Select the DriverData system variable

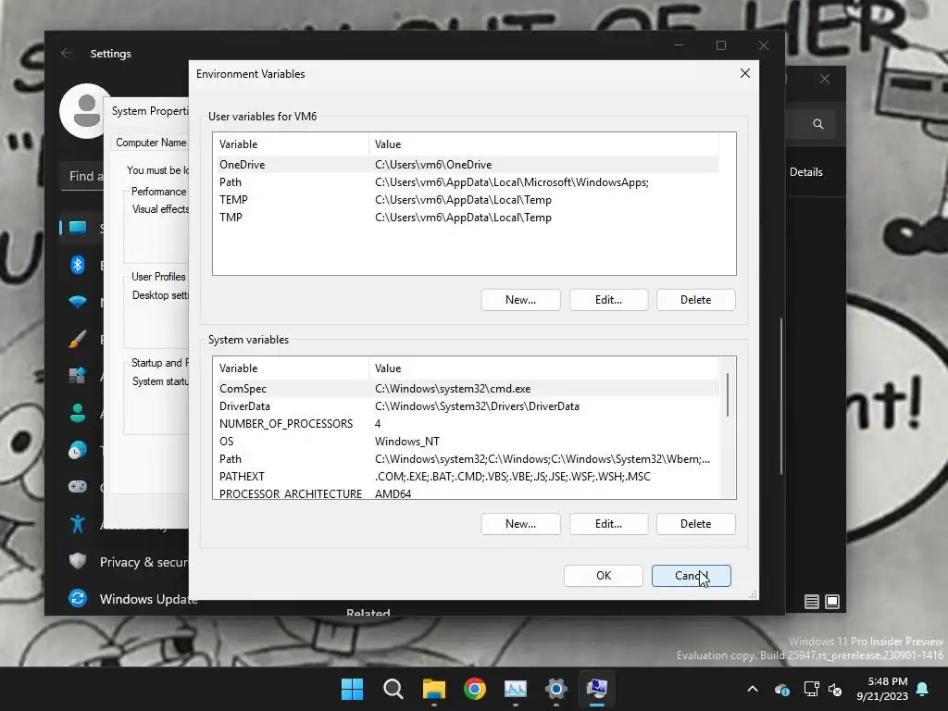tap(467, 406)
